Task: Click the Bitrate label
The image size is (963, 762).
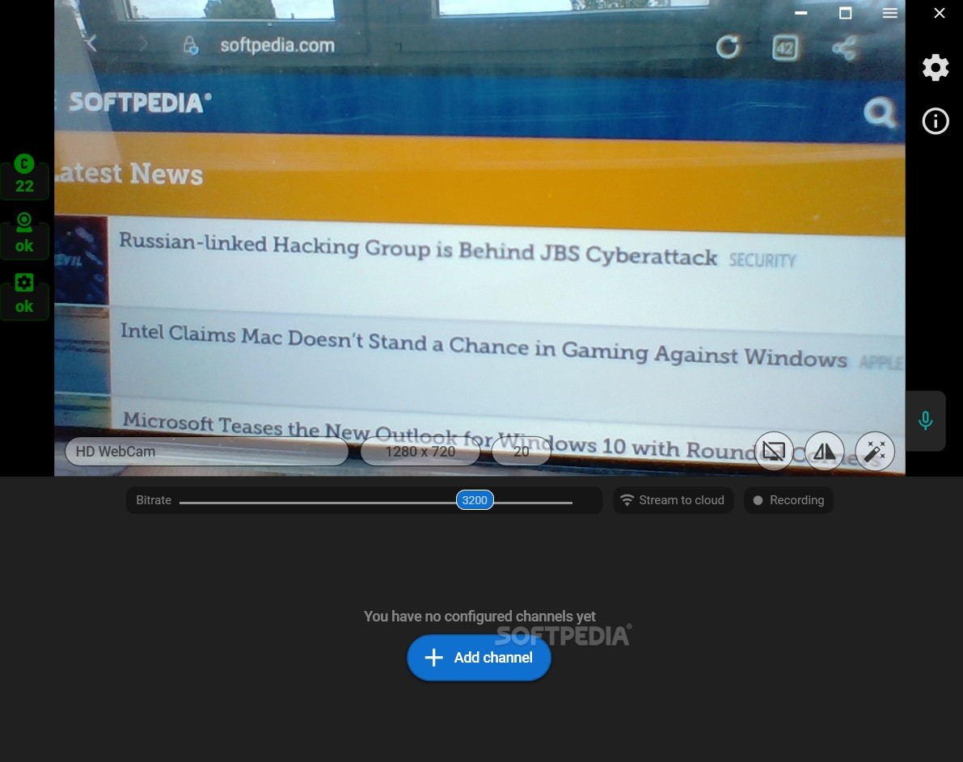Action: pos(154,500)
